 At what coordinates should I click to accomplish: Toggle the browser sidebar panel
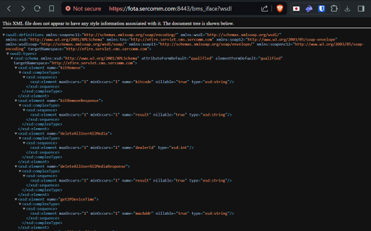click(361, 9)
